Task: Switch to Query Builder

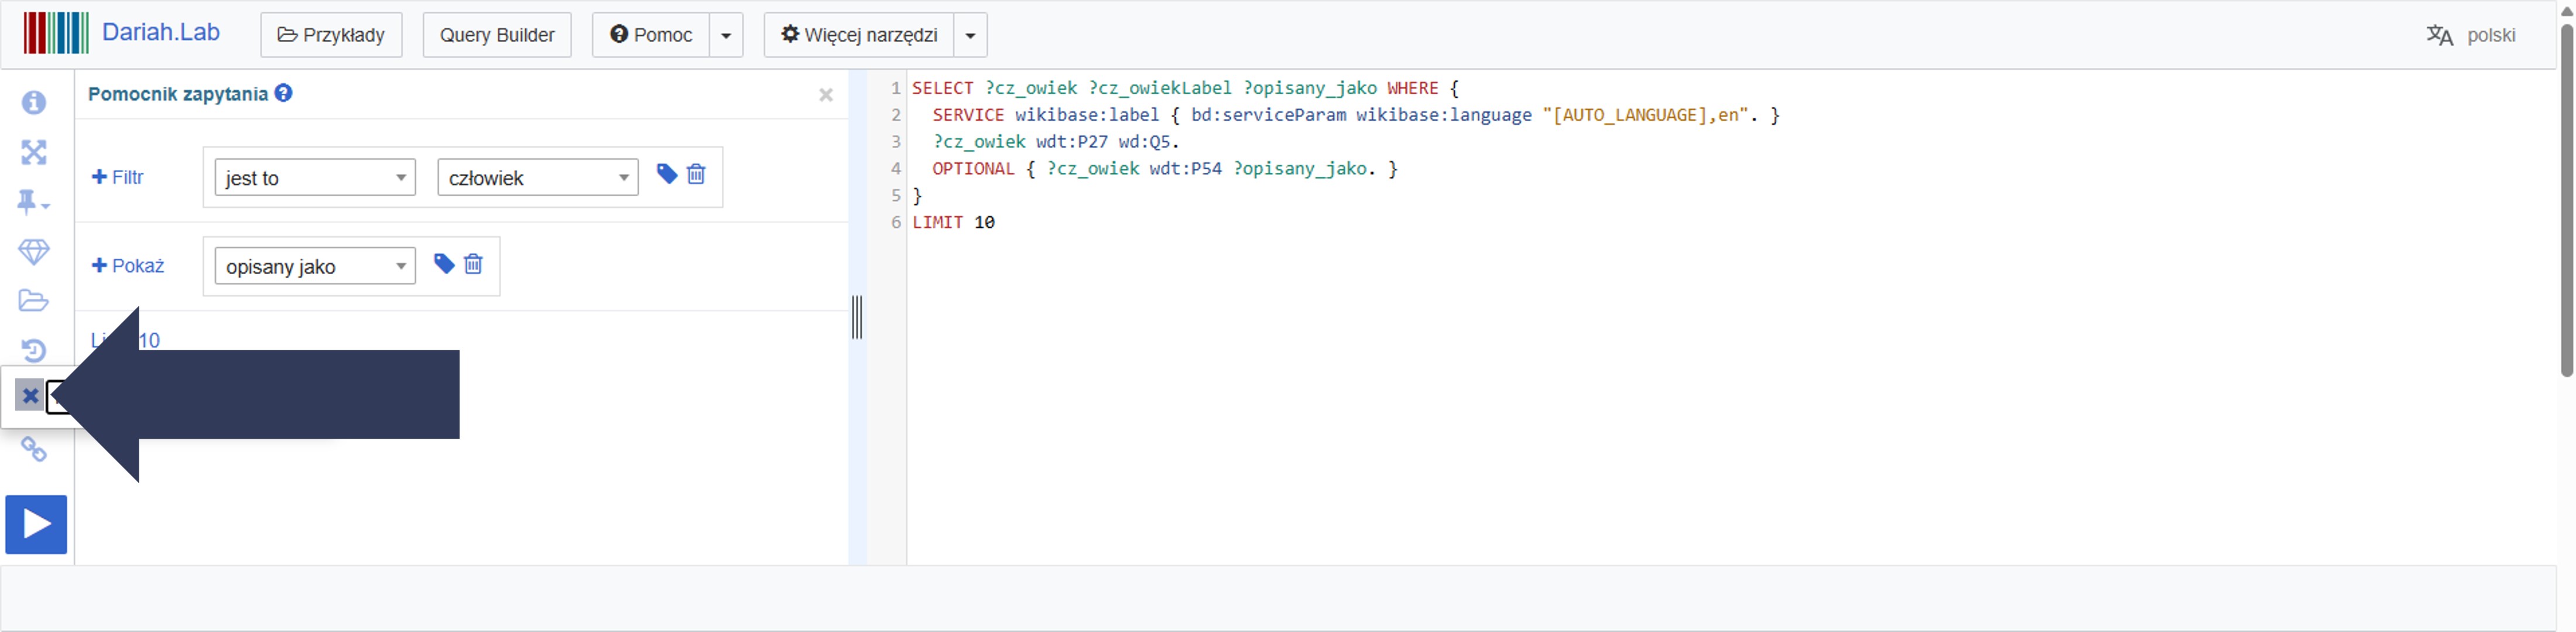Action: (497, 36)
